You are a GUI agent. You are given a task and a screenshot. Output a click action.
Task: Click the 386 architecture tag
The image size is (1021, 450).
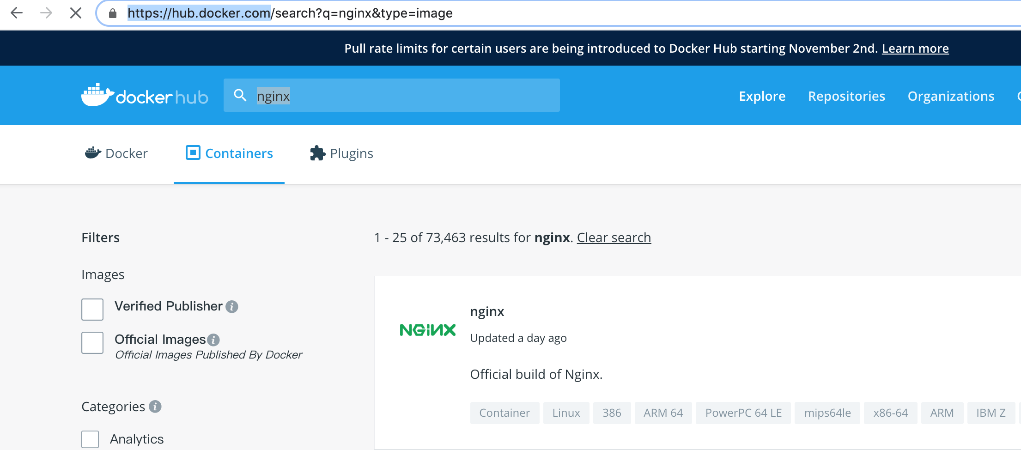tap(612, 413)
